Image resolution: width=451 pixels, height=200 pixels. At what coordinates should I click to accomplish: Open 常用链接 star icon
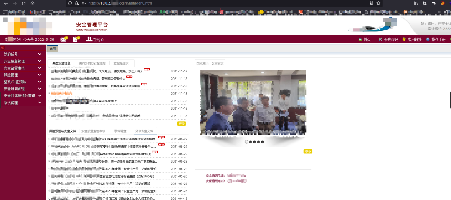pyautogui.click(x=404, y=40)
